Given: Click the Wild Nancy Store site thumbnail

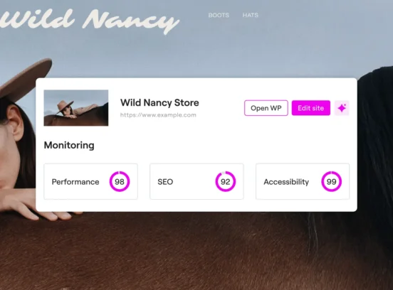Looking at the screenshot, I should pyautogui.click(x=76, y=108).
